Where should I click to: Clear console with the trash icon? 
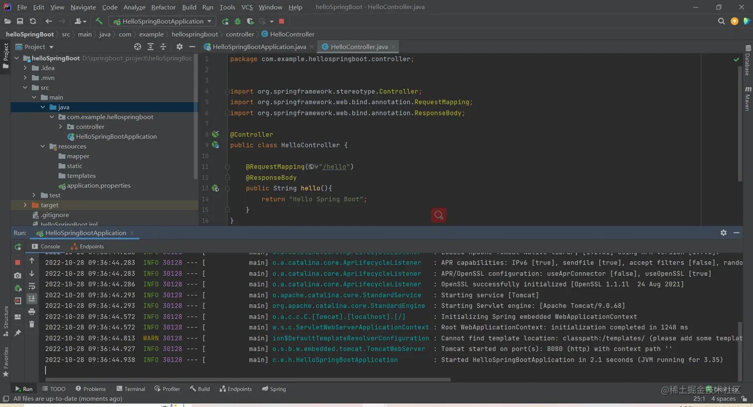point(32,324)
